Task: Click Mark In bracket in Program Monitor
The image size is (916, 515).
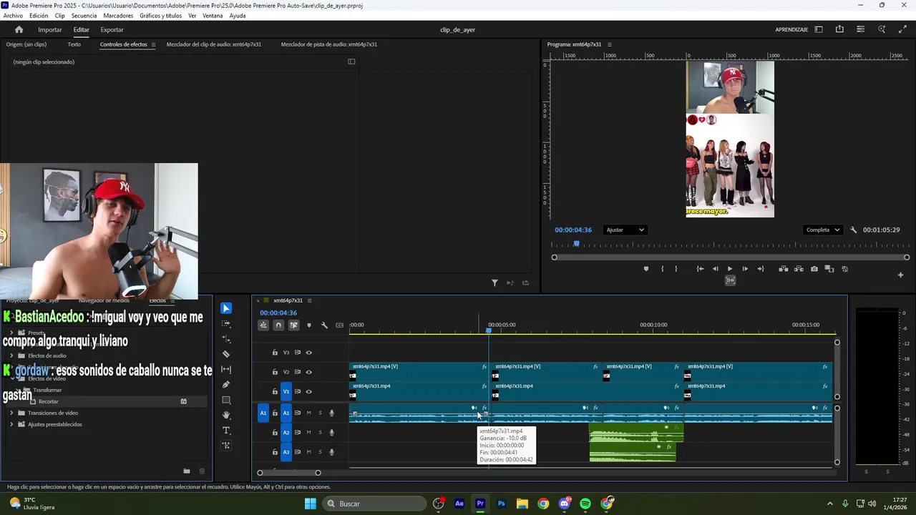Action: [x=662, y=269]
